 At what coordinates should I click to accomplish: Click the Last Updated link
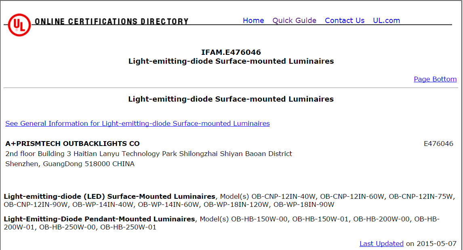pyautogui.click(x=381, y=244)
